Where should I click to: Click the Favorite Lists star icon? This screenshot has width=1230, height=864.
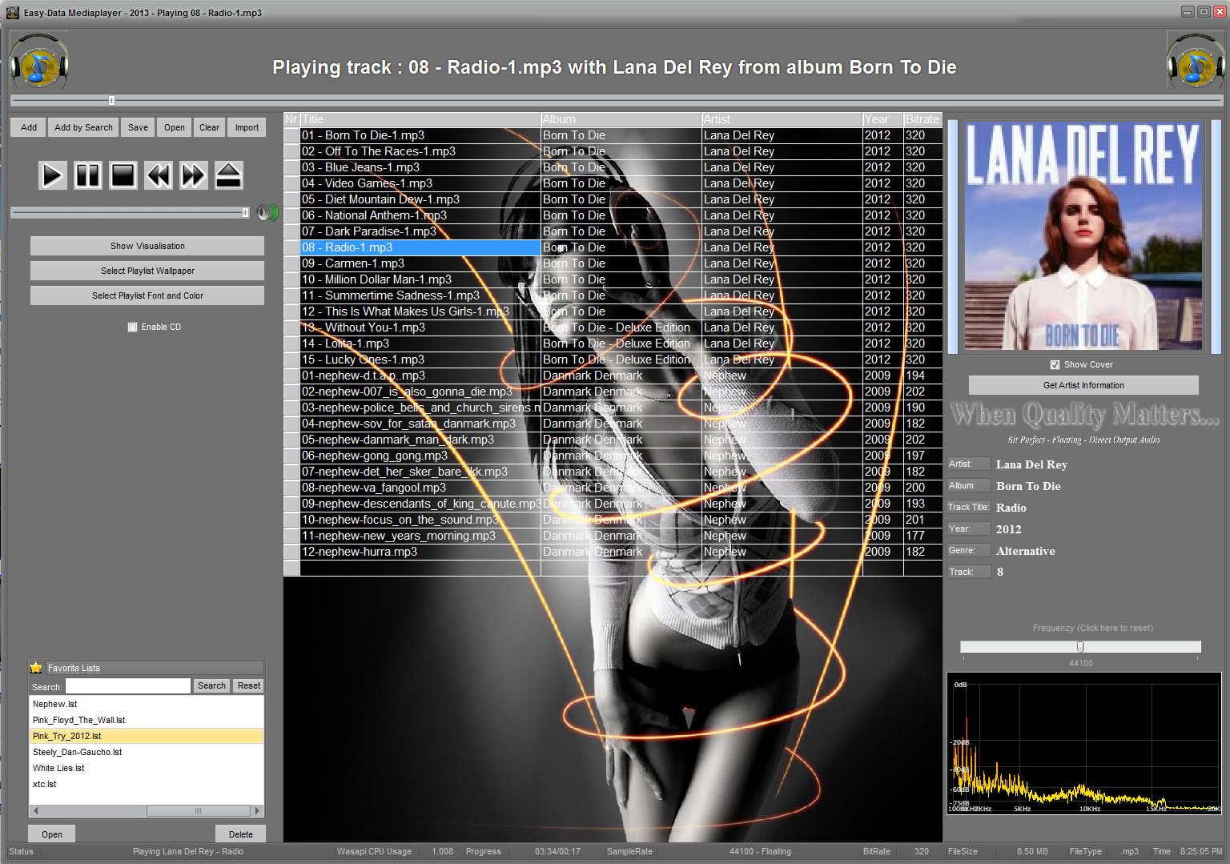coord(36,667)
